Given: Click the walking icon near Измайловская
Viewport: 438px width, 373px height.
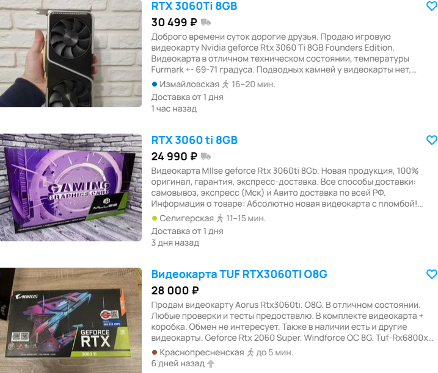Looking at the screenshot, I should (x=225, y=84).
